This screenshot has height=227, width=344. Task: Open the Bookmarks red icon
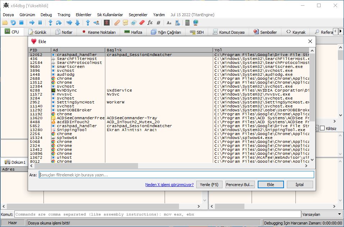tap(142, 23)
